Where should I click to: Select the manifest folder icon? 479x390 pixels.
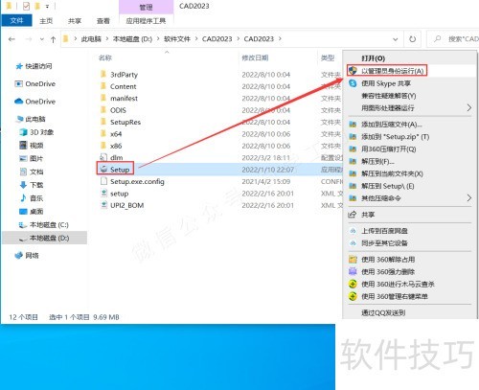click(103, 98)
